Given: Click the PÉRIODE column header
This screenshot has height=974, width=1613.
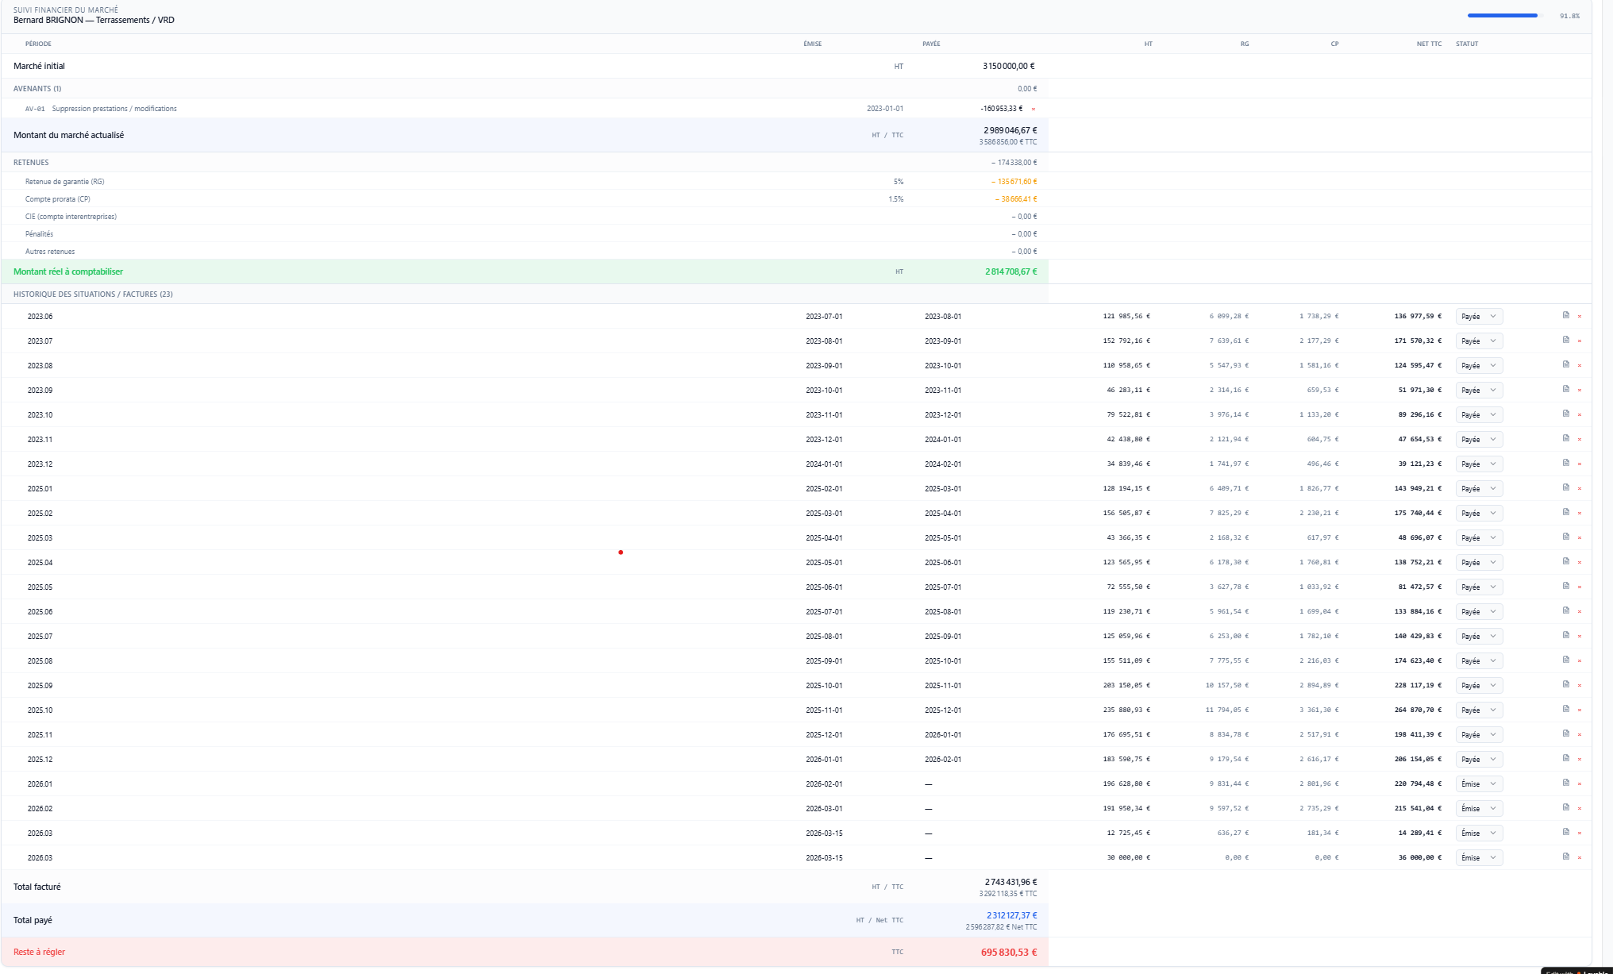Looking at the screenshot, I should click(x=38, y=44).
